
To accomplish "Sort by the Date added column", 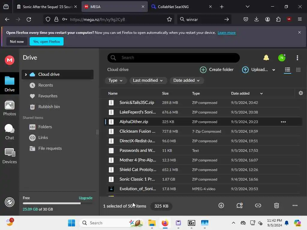I will click(240, 93).
